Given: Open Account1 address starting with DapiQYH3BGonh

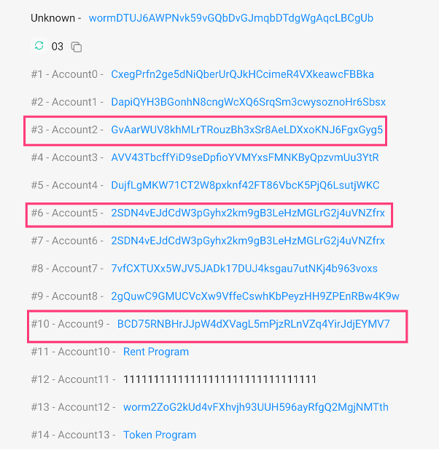Looking at the screenshot, I should [248, 102].
